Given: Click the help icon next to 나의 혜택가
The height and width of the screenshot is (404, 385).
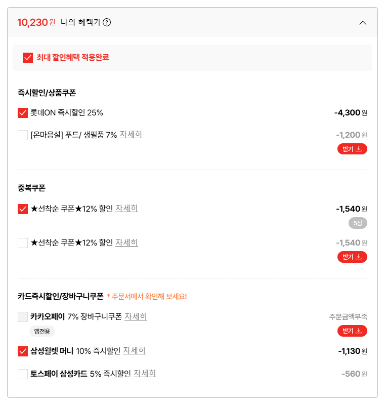Looking at the screenshot, I should [x=107, y=22].
